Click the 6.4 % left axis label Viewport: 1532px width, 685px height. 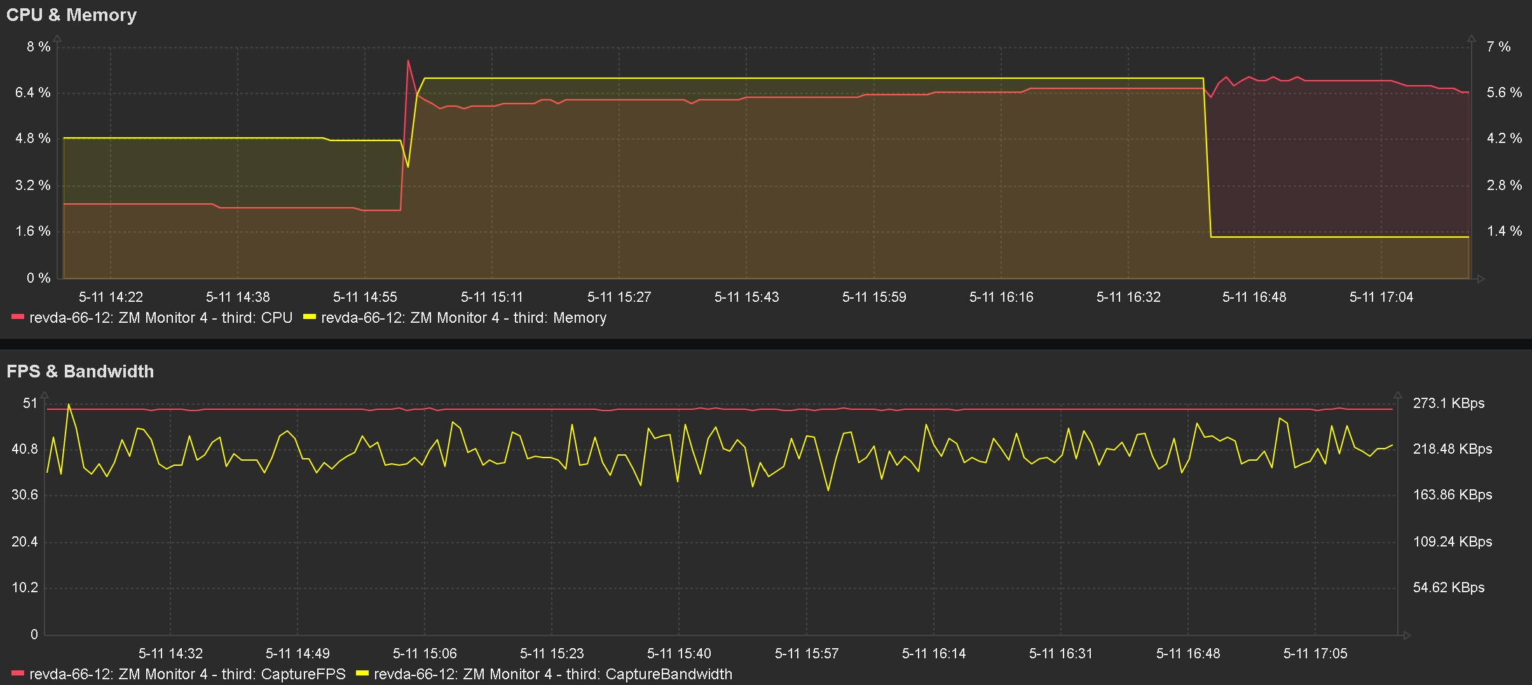[32, 93]
